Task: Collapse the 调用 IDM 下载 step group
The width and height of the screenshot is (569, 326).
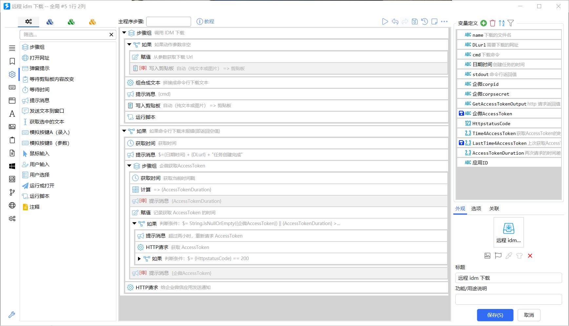Action: pyautogui.click(x=124, y=33)
